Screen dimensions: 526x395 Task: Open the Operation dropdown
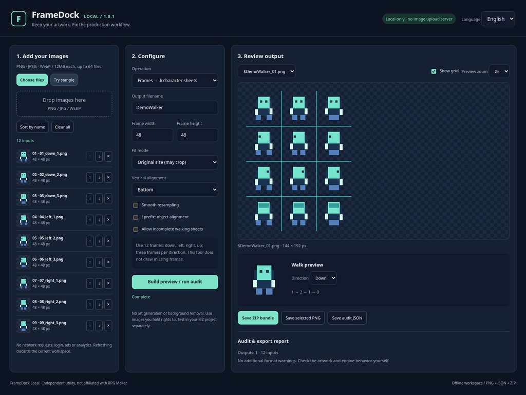(175, 81)
